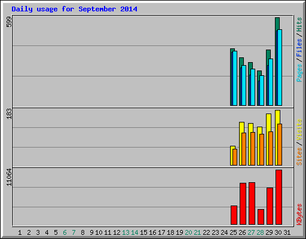Click the green day label 21

(x=197, y=232)
